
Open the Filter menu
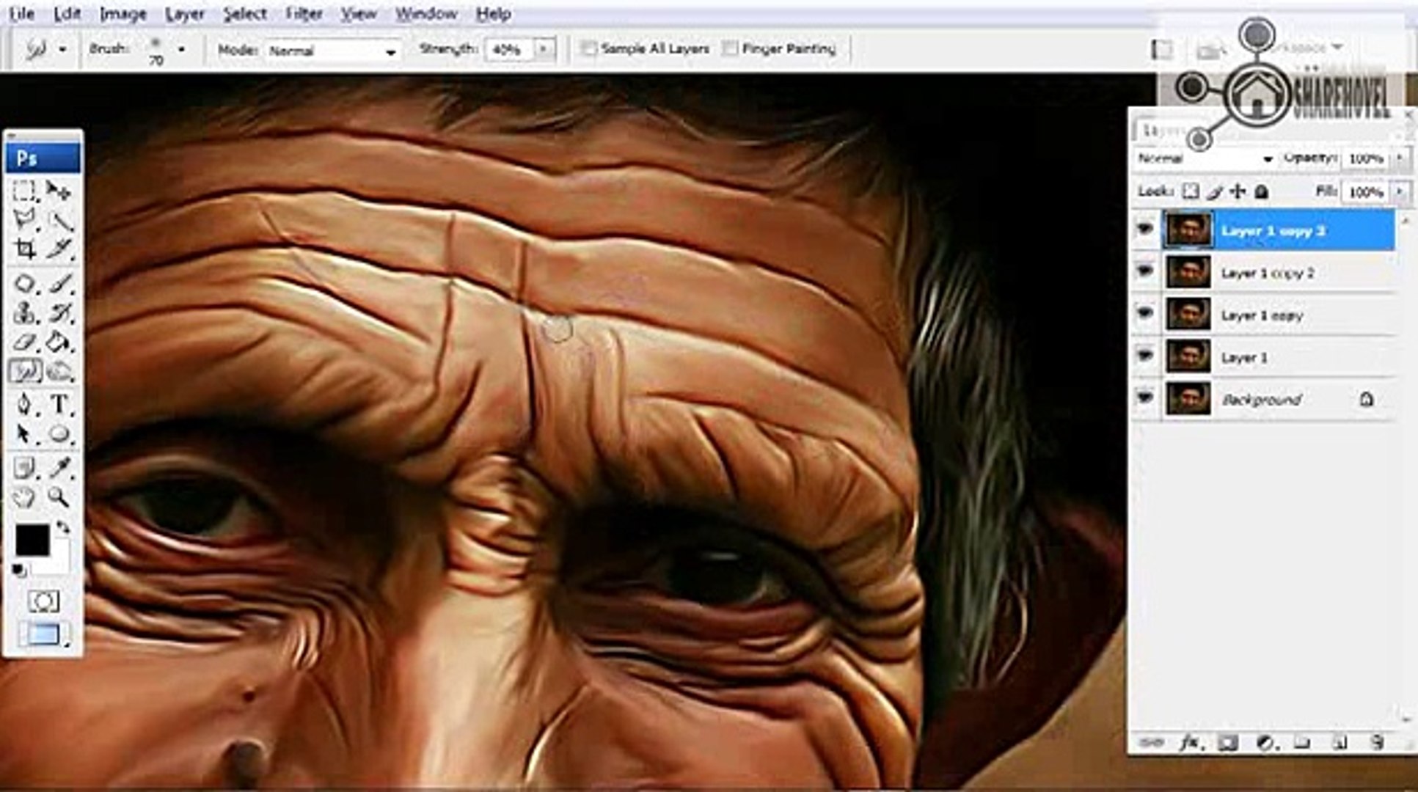tap(304, 14)
